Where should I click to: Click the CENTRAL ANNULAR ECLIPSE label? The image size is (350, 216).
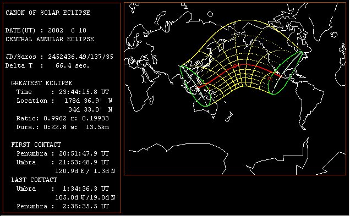point(50,39)
